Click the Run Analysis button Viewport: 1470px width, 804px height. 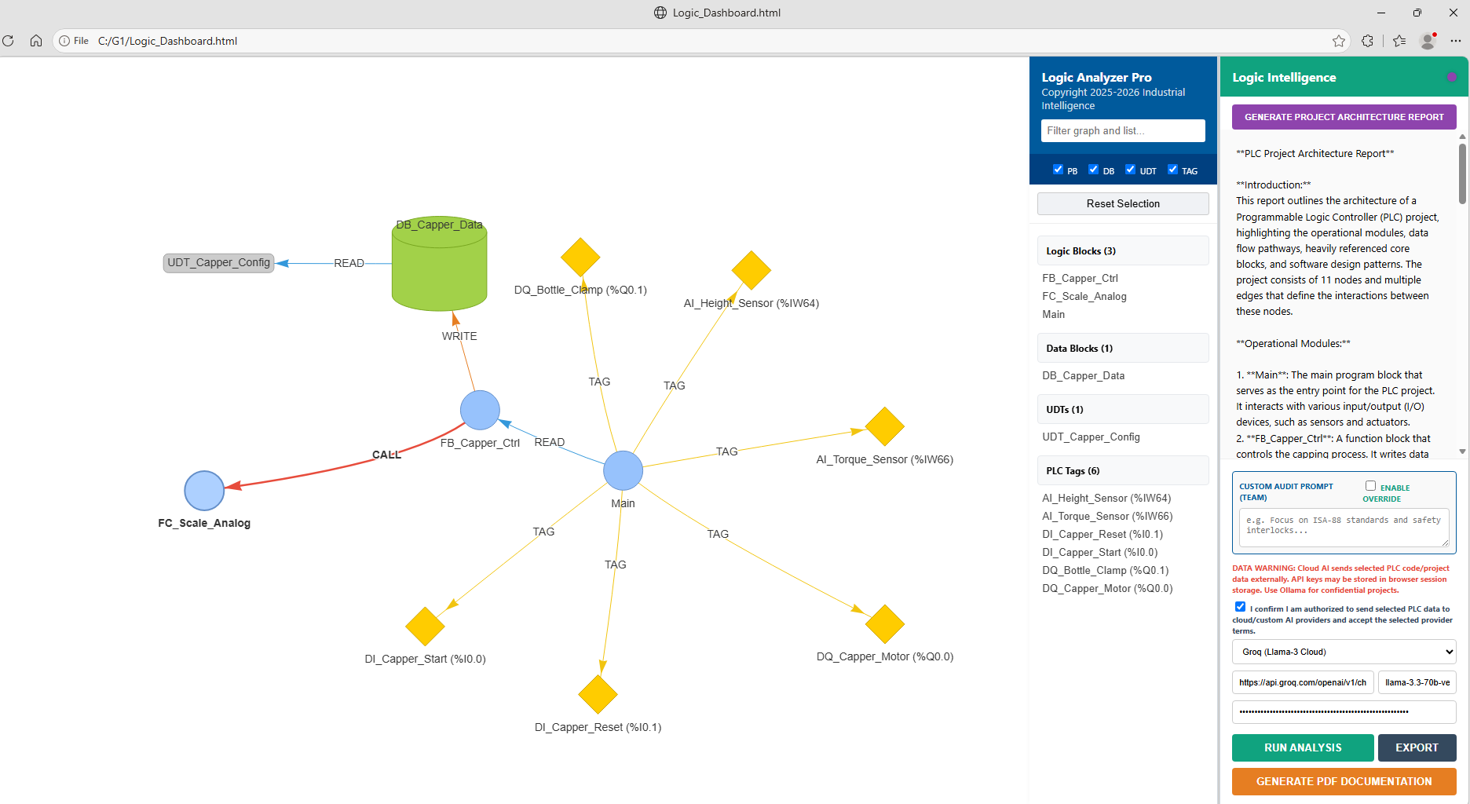tap(1303, 747)
